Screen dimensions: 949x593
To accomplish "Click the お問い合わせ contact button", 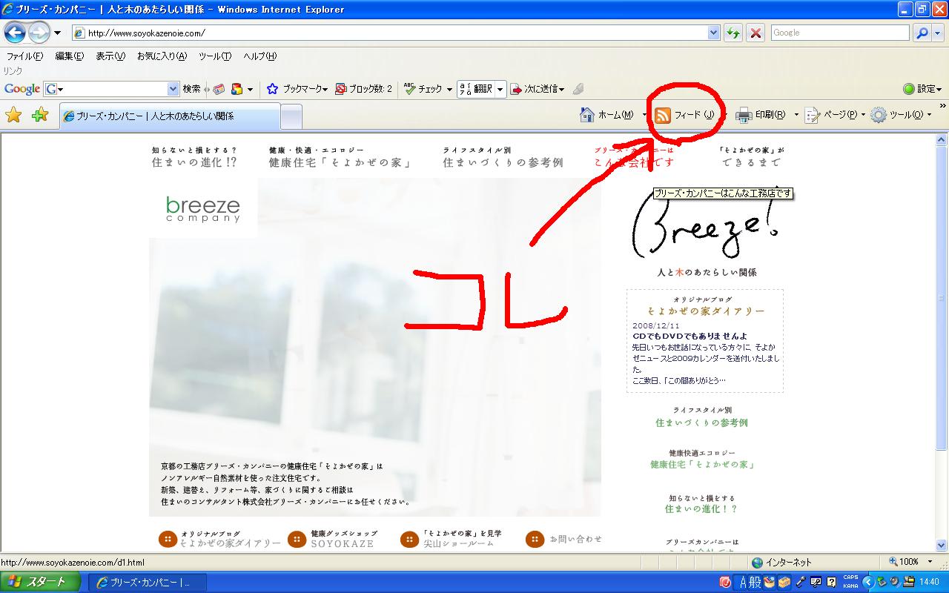I will tap(563, 539).
